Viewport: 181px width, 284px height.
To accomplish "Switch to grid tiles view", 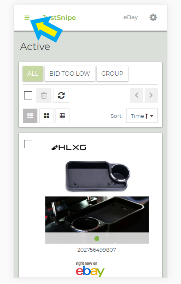I will click(46, 116).
